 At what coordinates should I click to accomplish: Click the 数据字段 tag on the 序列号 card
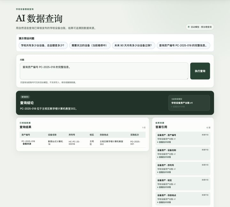click(205, 165)
